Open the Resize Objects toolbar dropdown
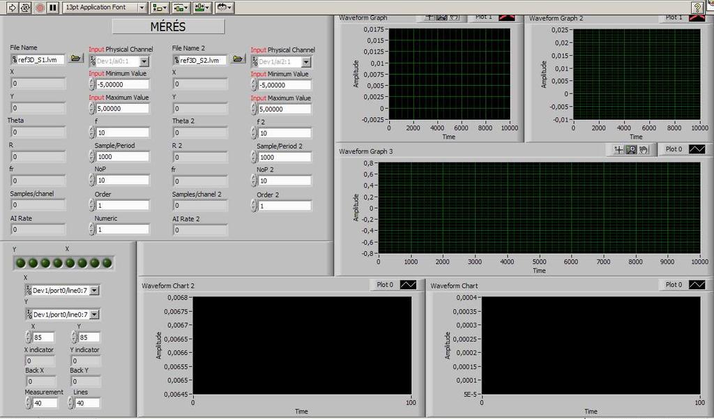Screen dimensions: 714x419 [x=202, y=7]
